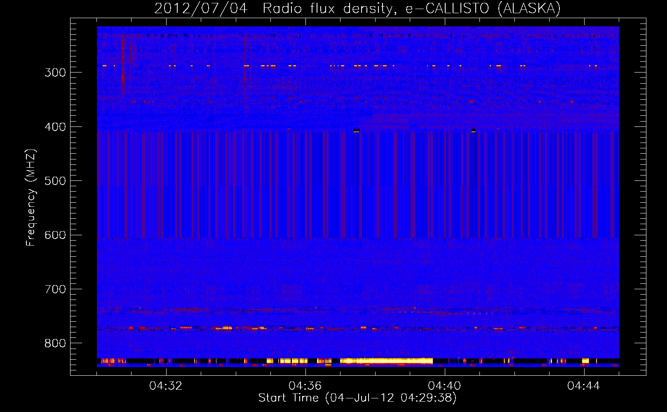
Task: Click the 04:44 time tick label
Action: [584, 386]
